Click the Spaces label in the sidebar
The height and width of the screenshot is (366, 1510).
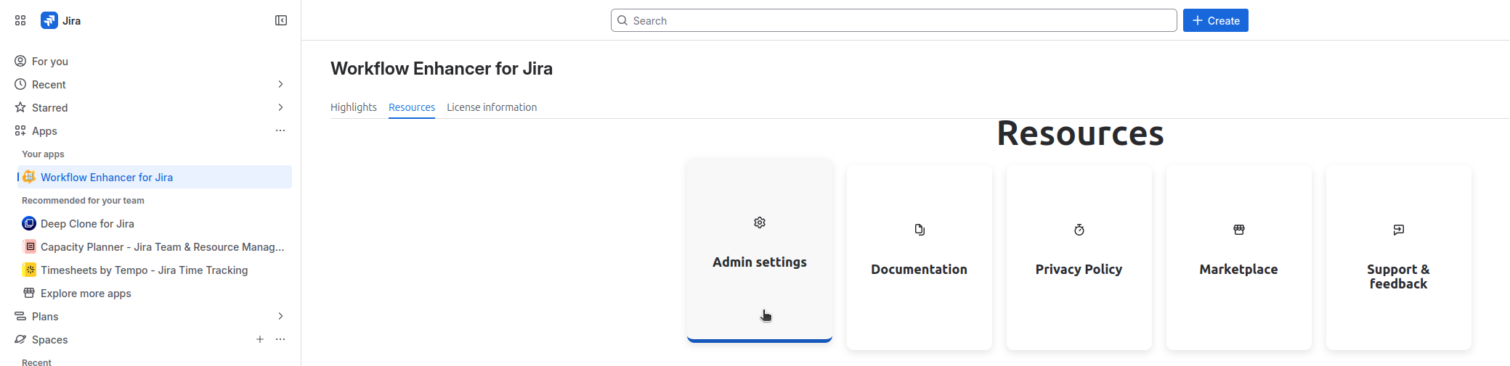[x=50, y=339]
